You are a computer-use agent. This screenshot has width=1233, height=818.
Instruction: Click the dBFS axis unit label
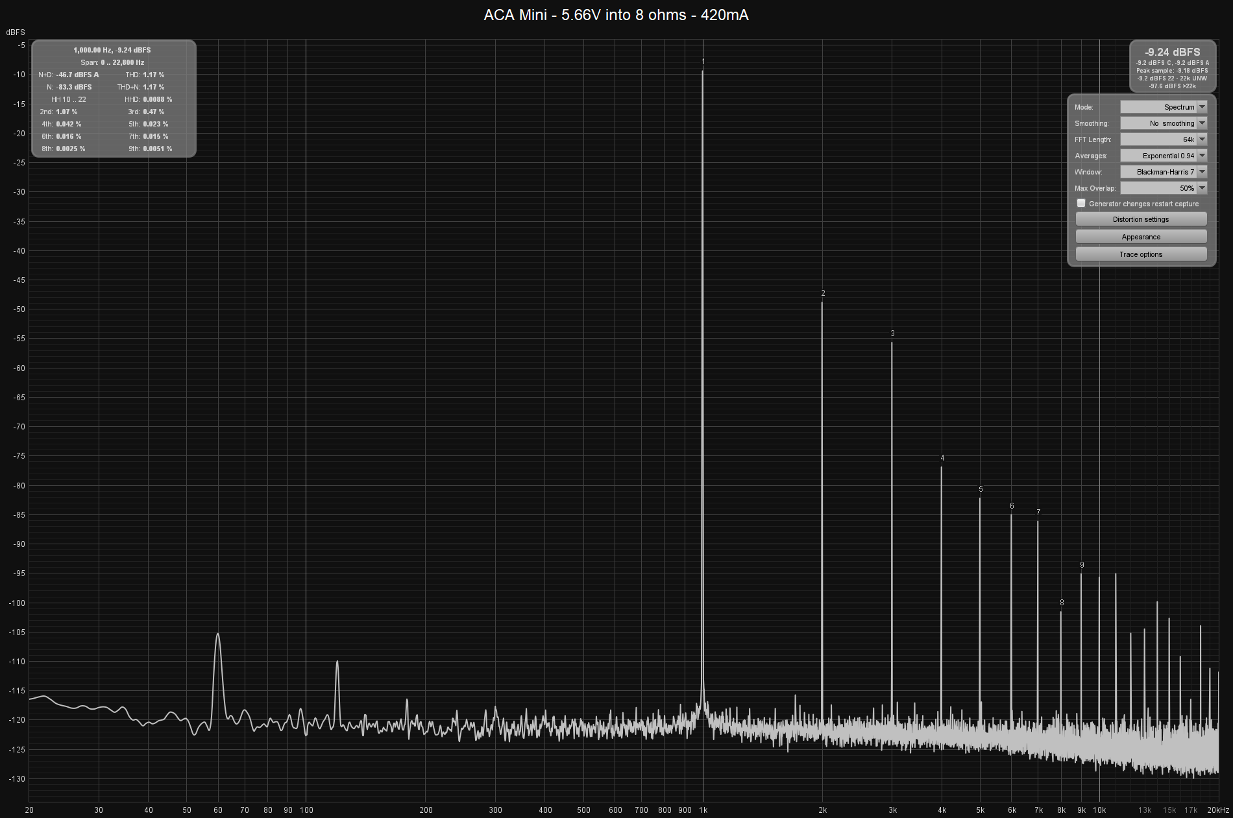[16, 32]
